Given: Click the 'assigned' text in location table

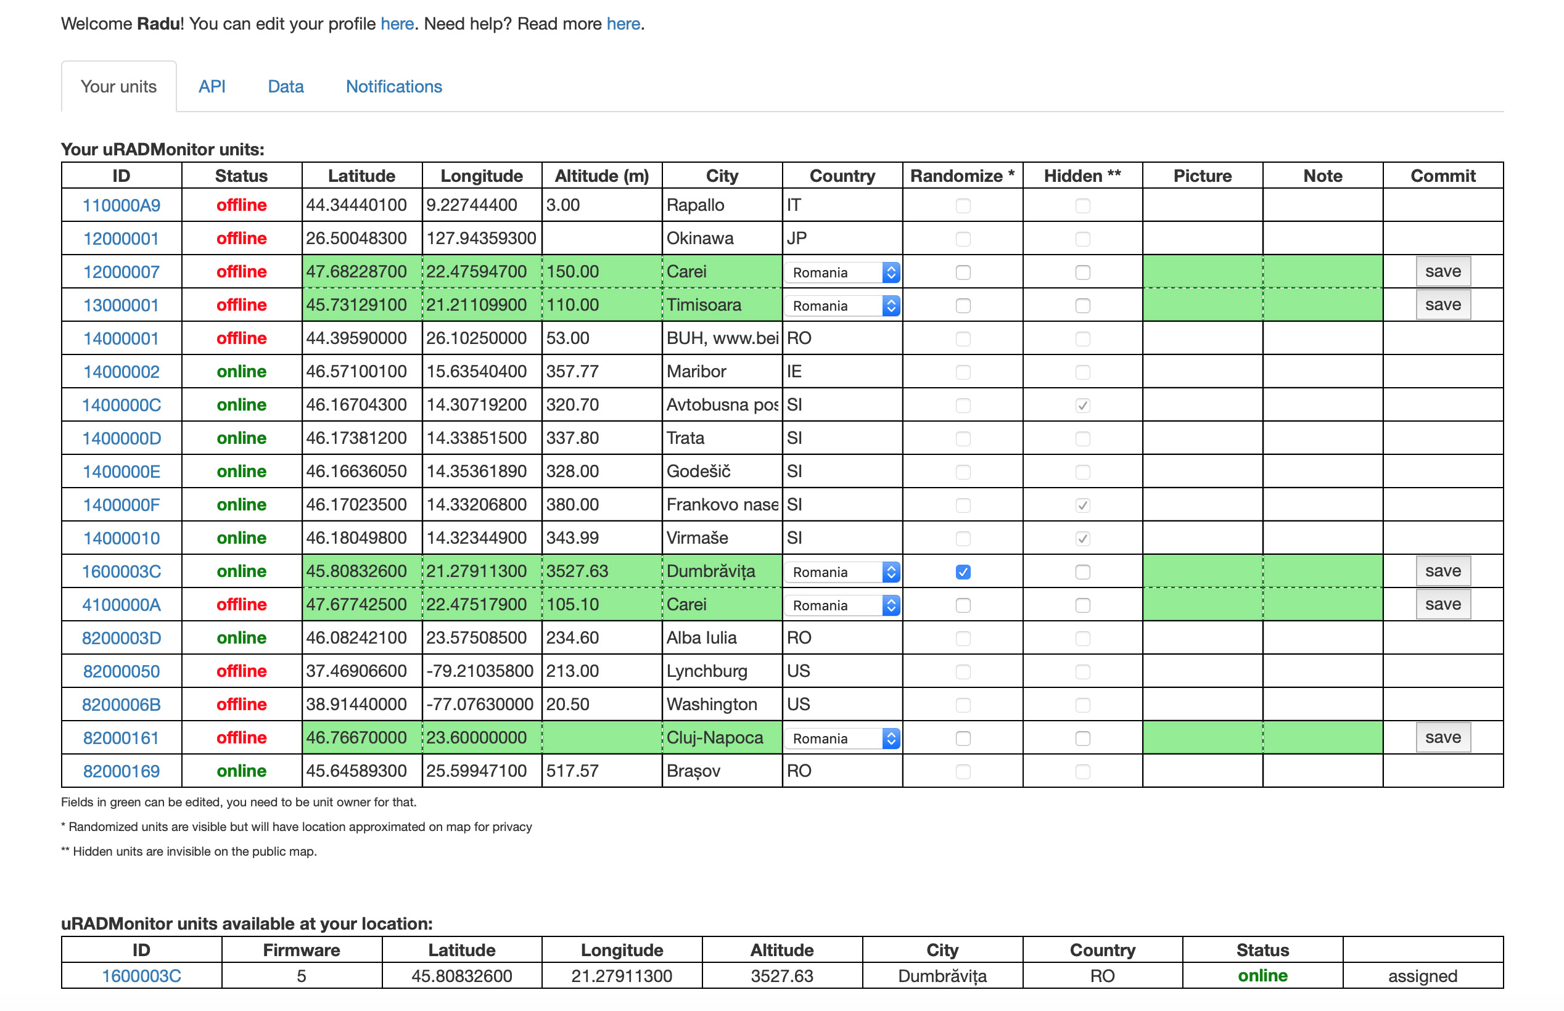Looking at the screenshot, I should [x=1422, y=976].
